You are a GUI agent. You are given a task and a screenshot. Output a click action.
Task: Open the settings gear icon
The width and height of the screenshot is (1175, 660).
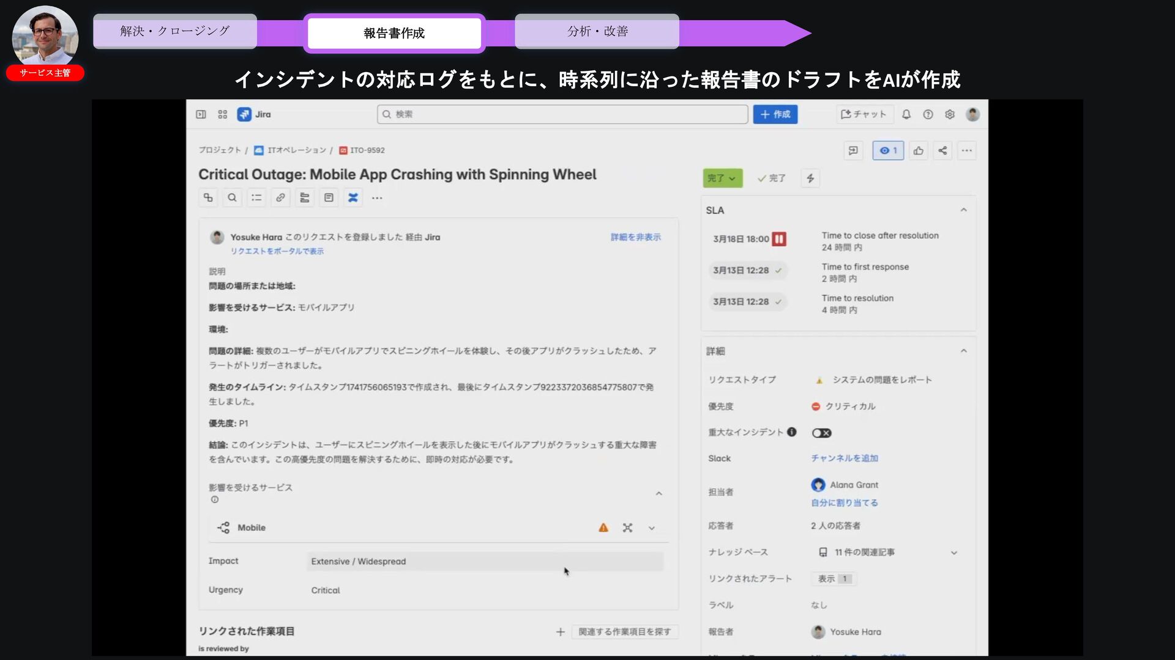[x=950, y=114]
